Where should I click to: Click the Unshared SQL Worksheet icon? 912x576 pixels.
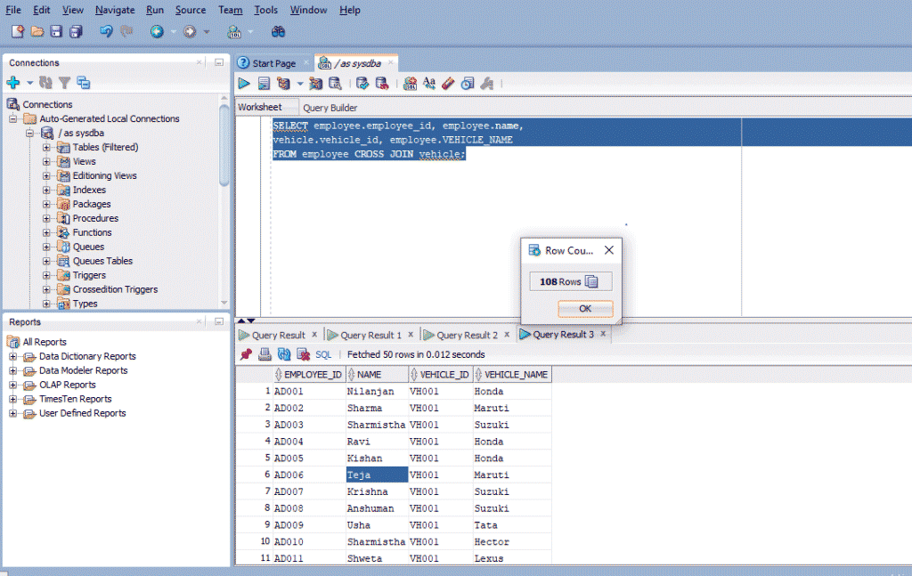tap(410, 84)
